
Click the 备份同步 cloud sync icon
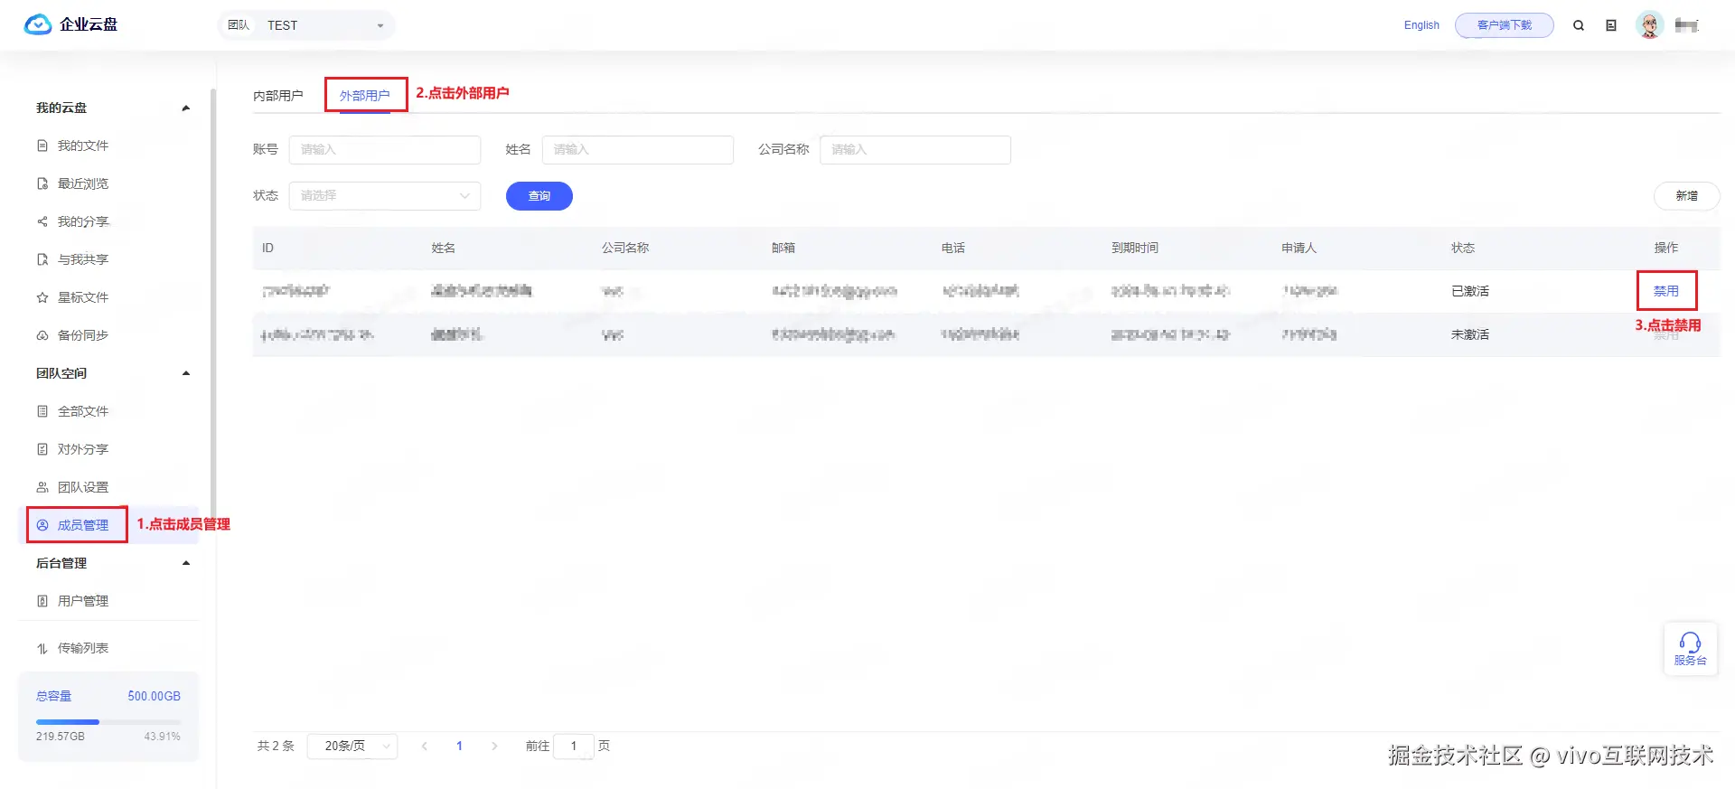pyautogui.click(x=42, y=335)
